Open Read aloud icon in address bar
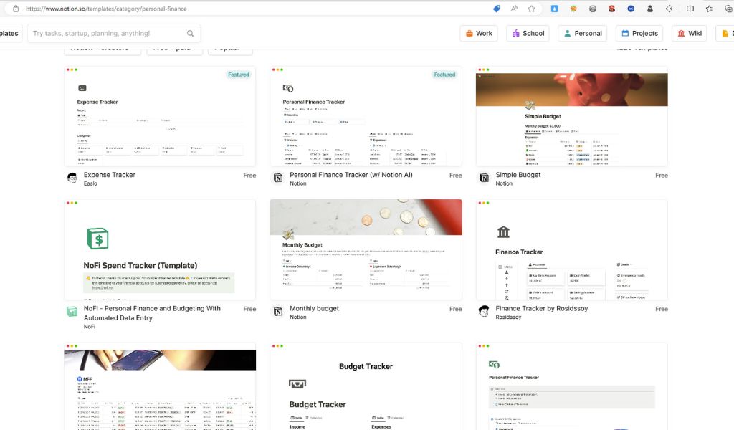Image resolution: width=734 pixels, height=430 pixels. [x=514, y=9]
